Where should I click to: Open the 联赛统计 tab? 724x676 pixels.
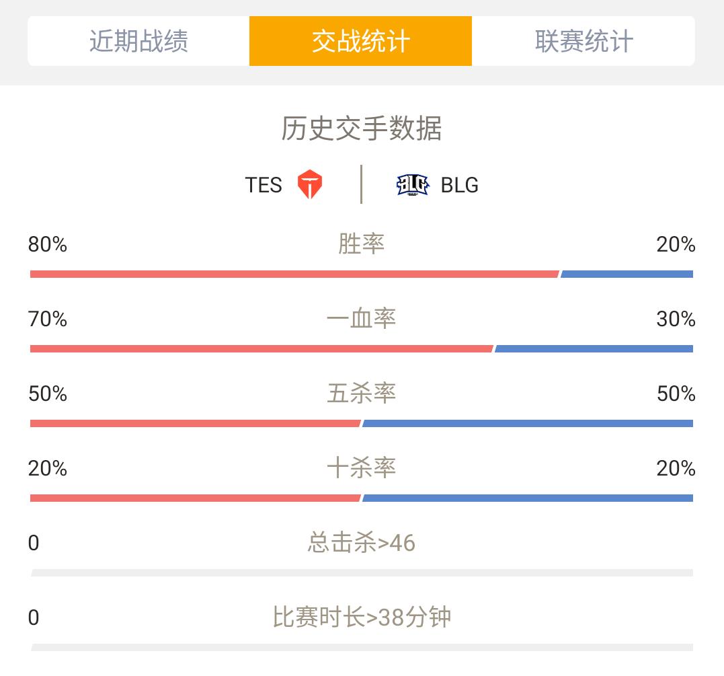(584, 41)
